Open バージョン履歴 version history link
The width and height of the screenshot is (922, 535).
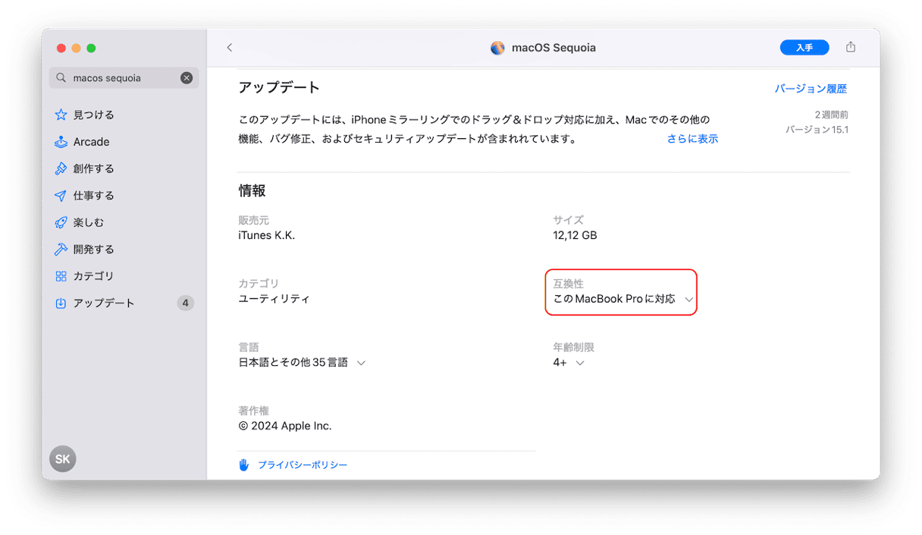click(x=811, y=89)
